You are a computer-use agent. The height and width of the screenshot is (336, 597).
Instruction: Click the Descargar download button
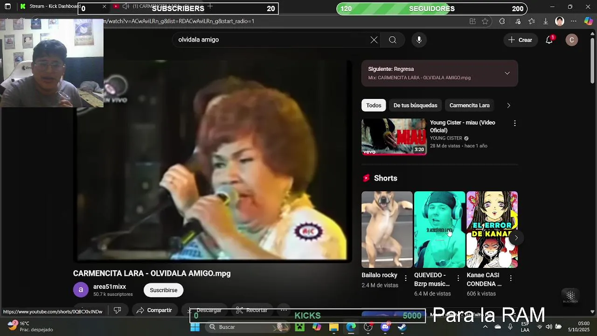(204, 310)
